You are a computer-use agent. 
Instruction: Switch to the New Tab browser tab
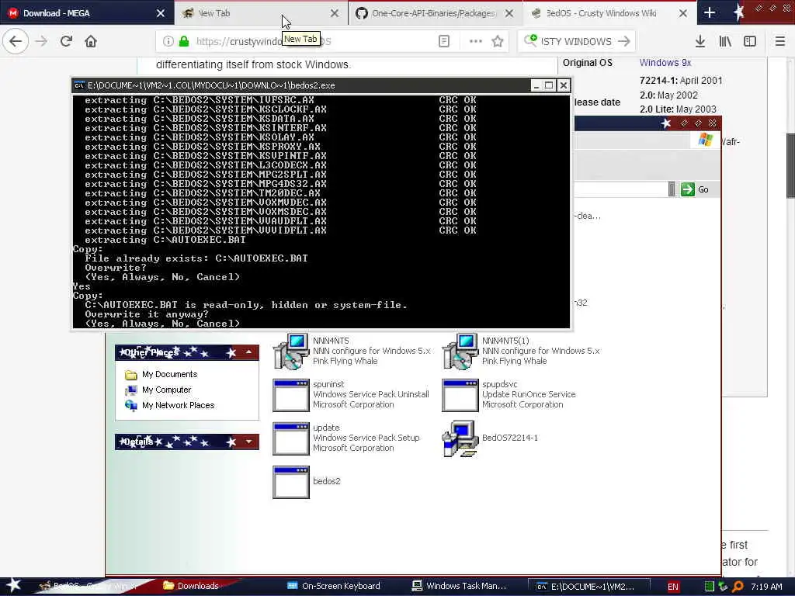261,13
